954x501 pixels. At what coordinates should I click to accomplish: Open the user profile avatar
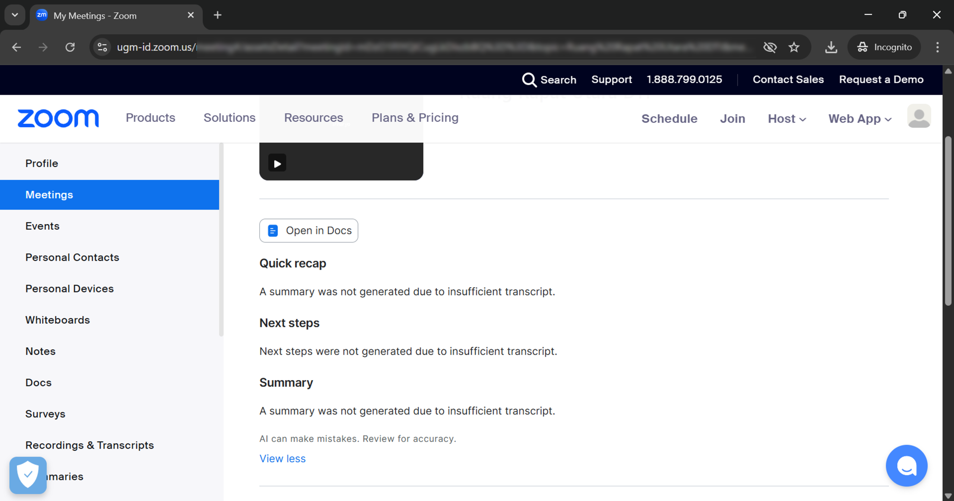click(x=919, y=116)
